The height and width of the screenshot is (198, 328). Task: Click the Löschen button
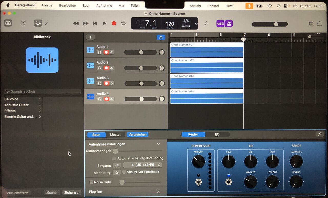coord(52,193)
